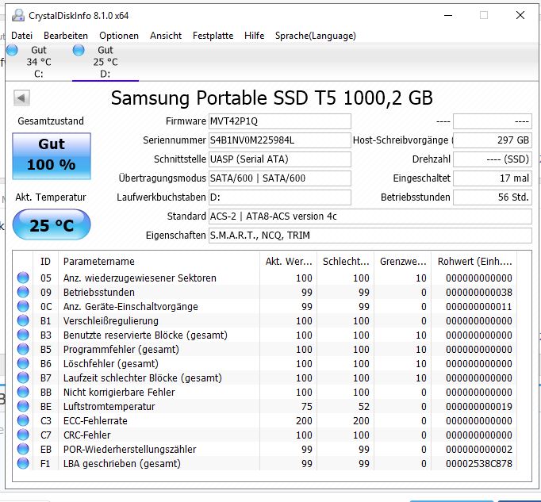Click status orb in row B5 Programmfehler
Viewport: 541px width, 502px height.
(23, 349)
